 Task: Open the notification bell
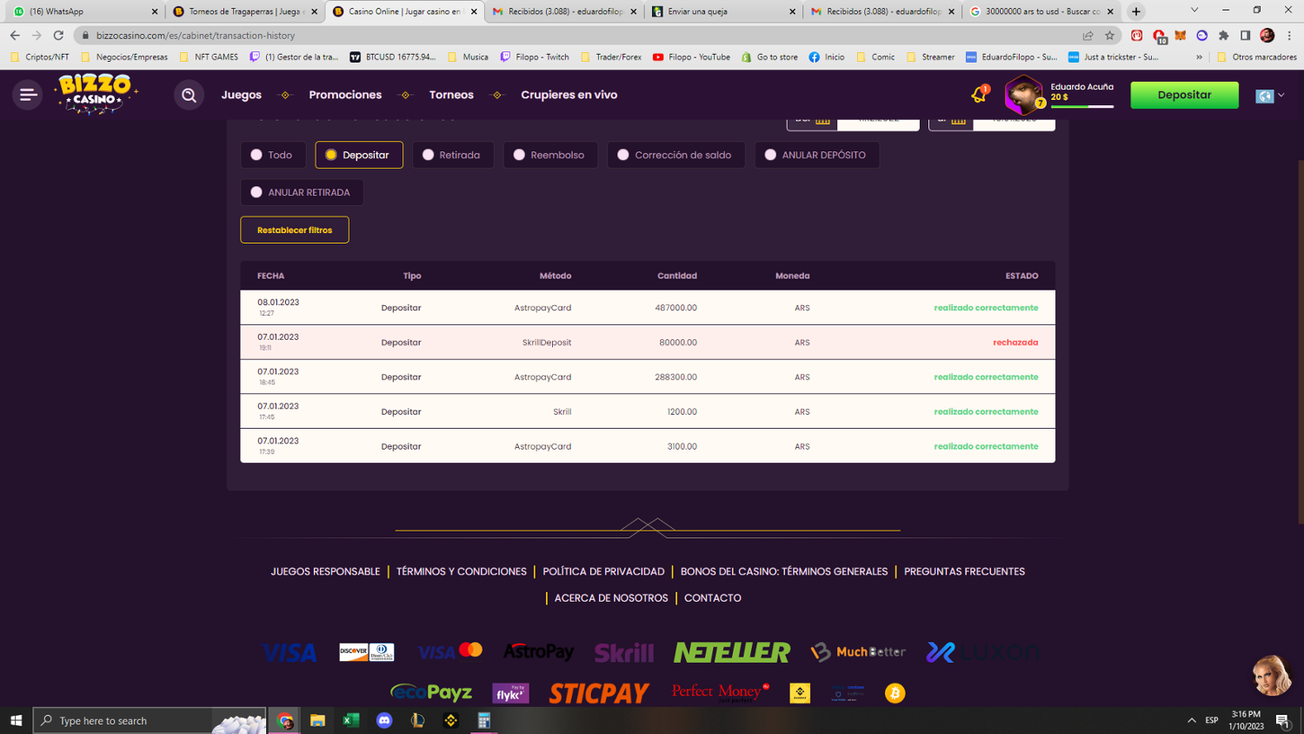979,95
